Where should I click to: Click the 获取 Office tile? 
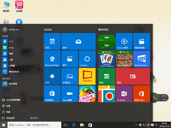click(141, 94)
